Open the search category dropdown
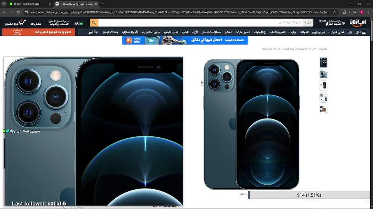Image resolution: width=373 pixels, height=209 pixels. [308, 23]
